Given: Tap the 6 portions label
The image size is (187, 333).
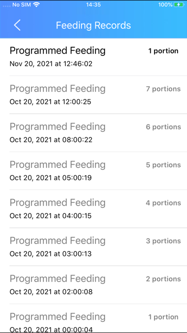Looking at the screenshot, I should [163, 127].
